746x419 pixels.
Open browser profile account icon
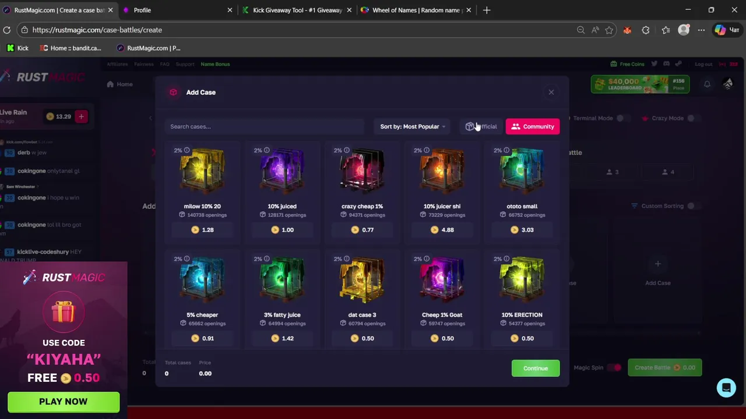[x=684, y=30]
